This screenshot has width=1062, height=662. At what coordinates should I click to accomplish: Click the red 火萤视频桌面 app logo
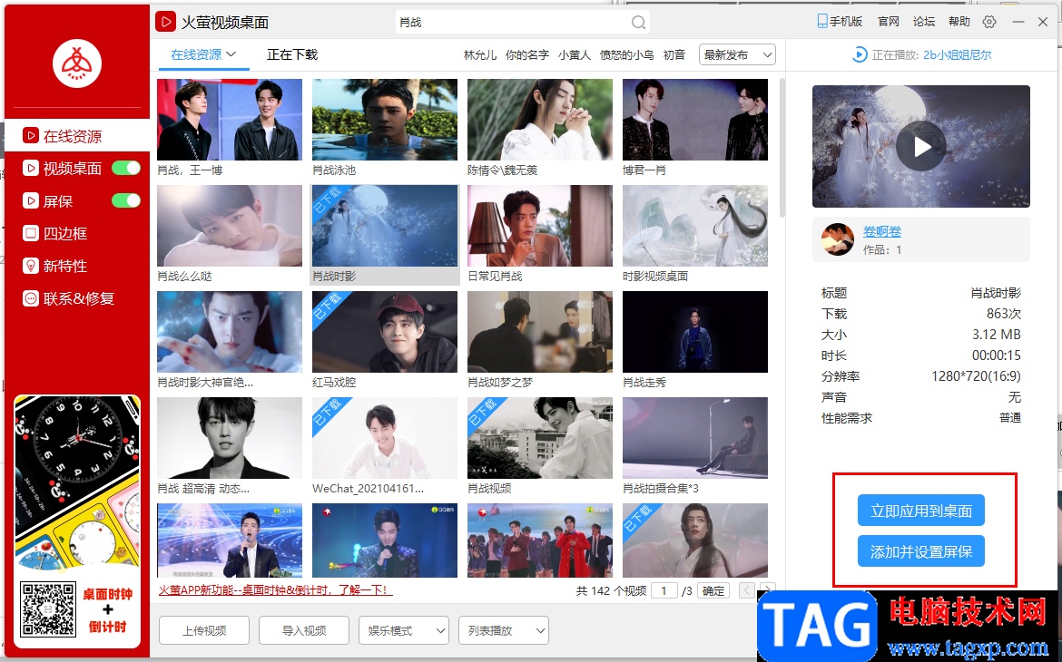pos(166,22)
